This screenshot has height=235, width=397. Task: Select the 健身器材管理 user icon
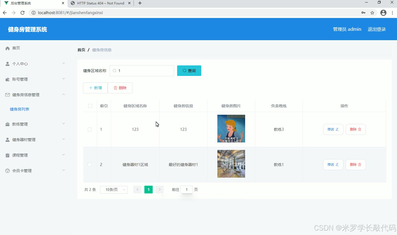coord(7,139)
